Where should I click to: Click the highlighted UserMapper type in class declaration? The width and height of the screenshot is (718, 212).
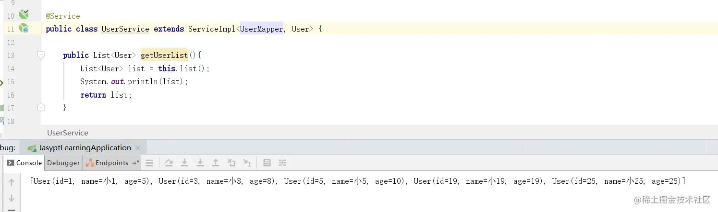pos(261,29)
